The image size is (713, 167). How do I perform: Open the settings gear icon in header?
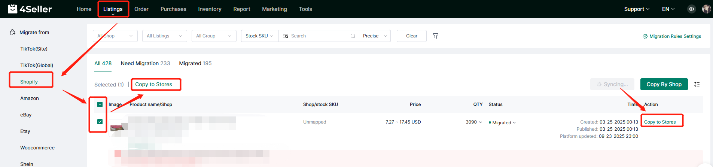692,9
